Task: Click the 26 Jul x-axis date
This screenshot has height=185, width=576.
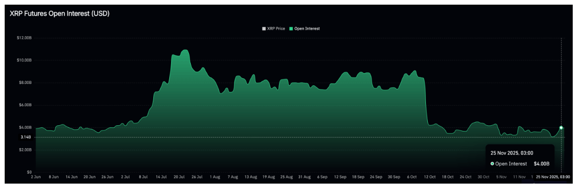Action: [197, 177]
